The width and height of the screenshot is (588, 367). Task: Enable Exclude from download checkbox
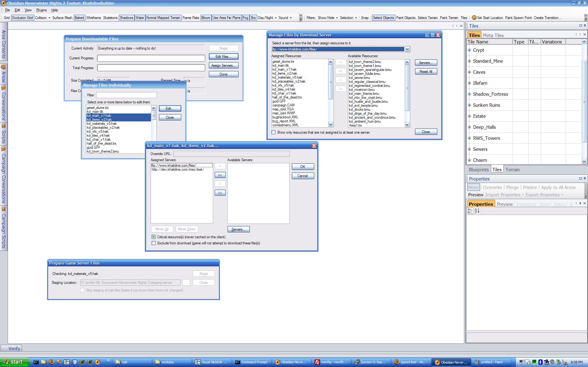click(154, 243)
